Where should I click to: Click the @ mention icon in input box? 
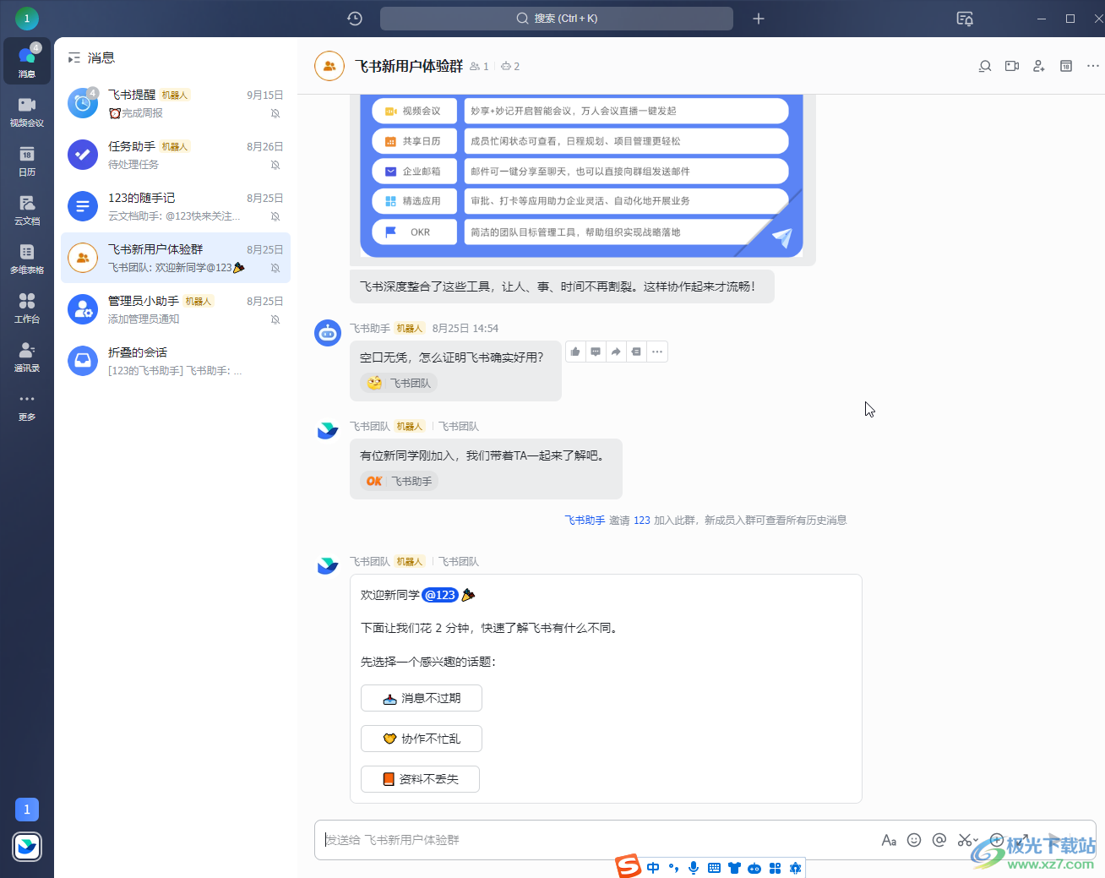[939, 840]
